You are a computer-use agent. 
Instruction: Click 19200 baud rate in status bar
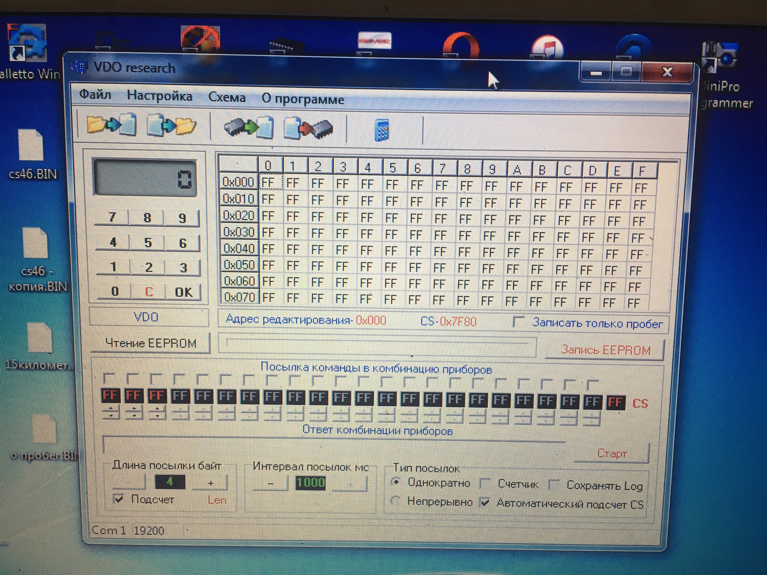(149, 531)
